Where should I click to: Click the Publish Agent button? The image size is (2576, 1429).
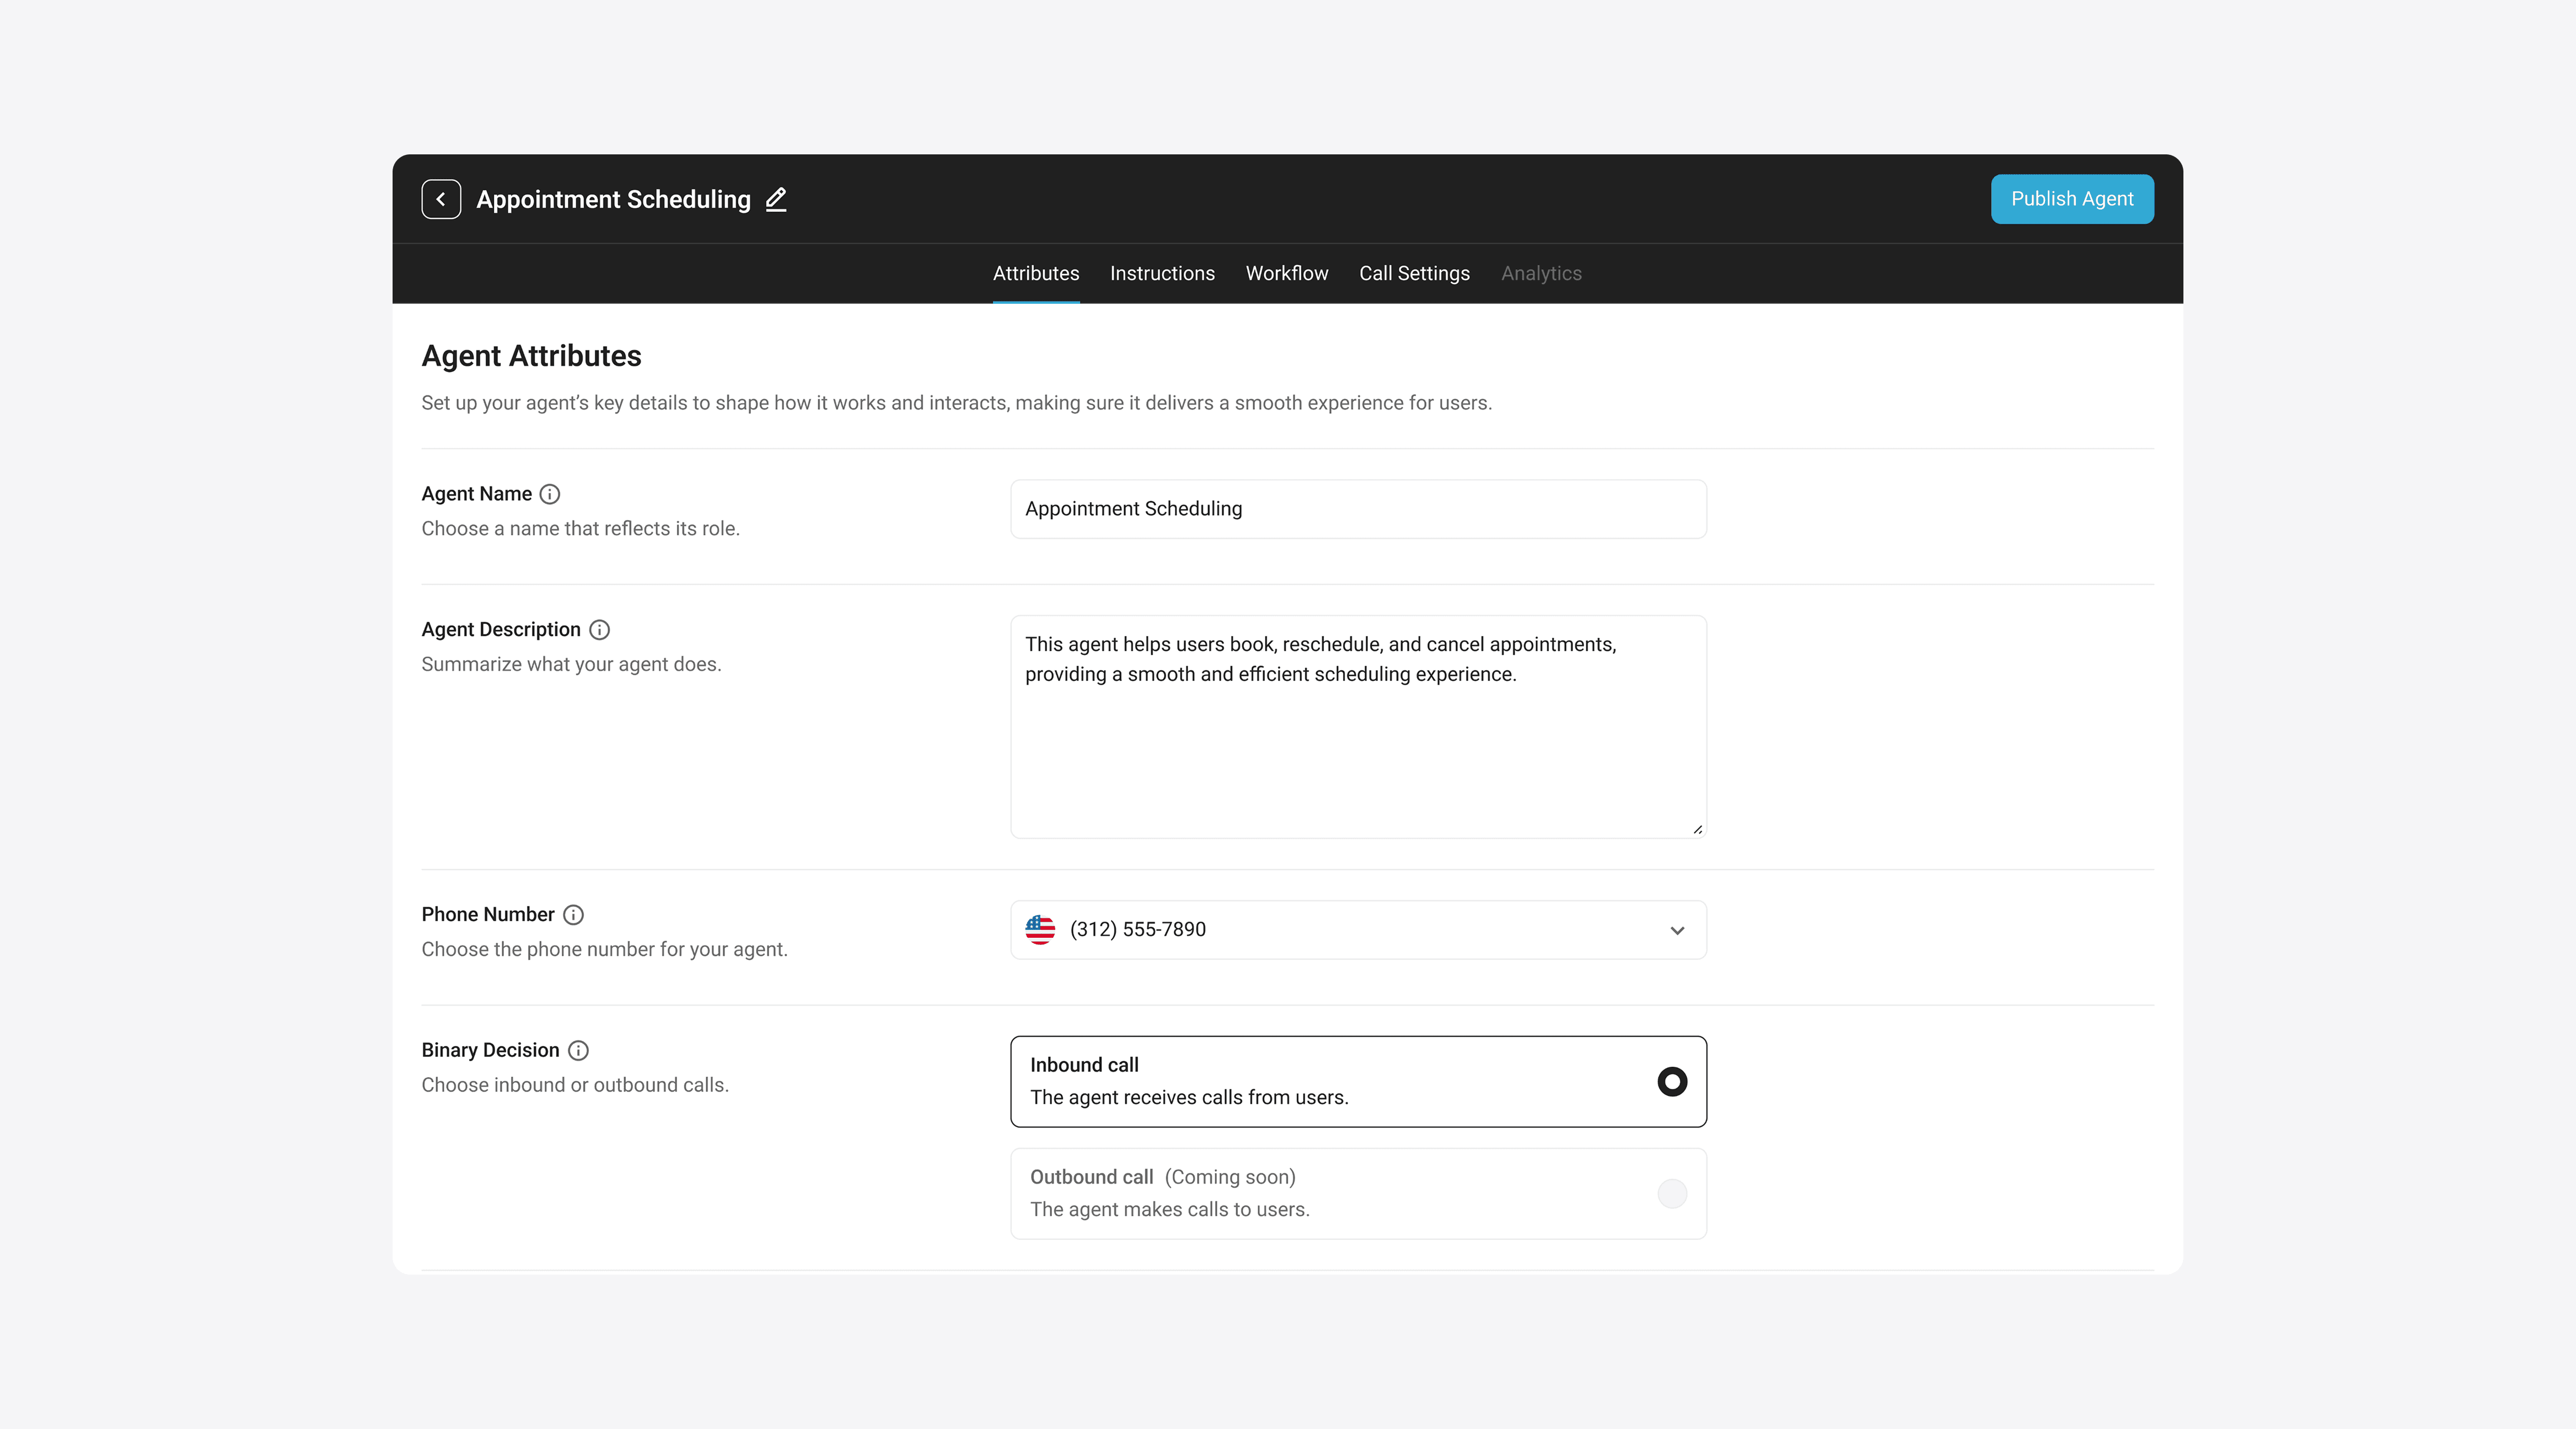pos(2072,199)
